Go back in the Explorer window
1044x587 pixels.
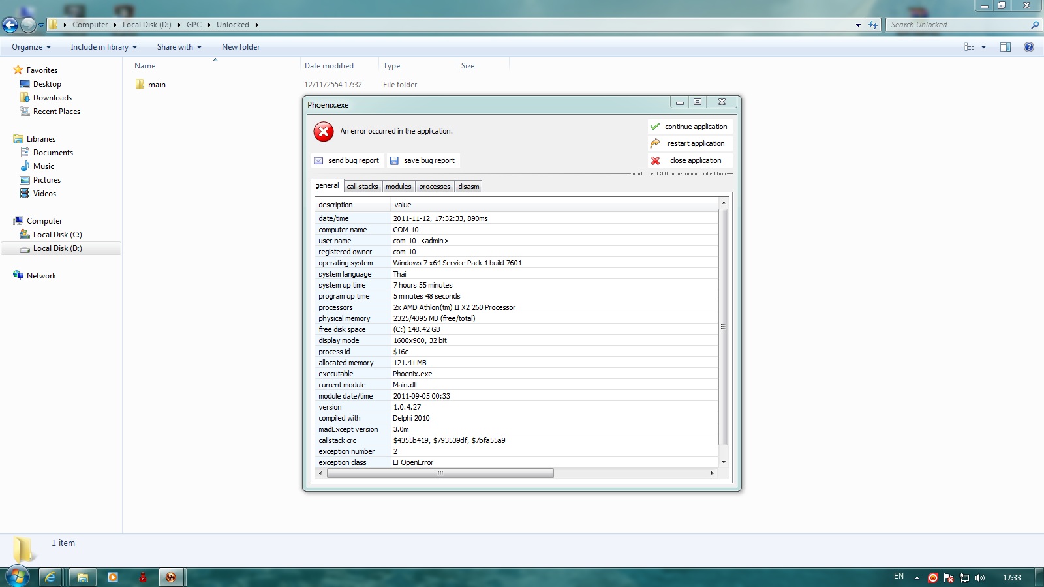click(10, 25)
